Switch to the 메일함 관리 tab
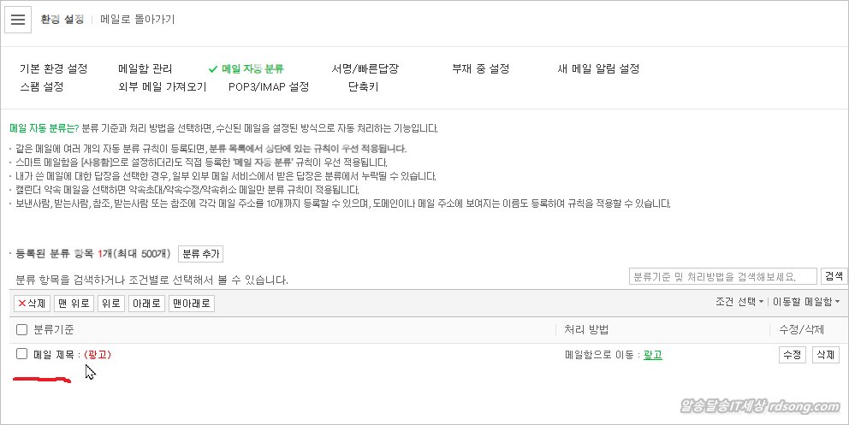849x425 pixels. pyautogui.click(x=145, y=69)
